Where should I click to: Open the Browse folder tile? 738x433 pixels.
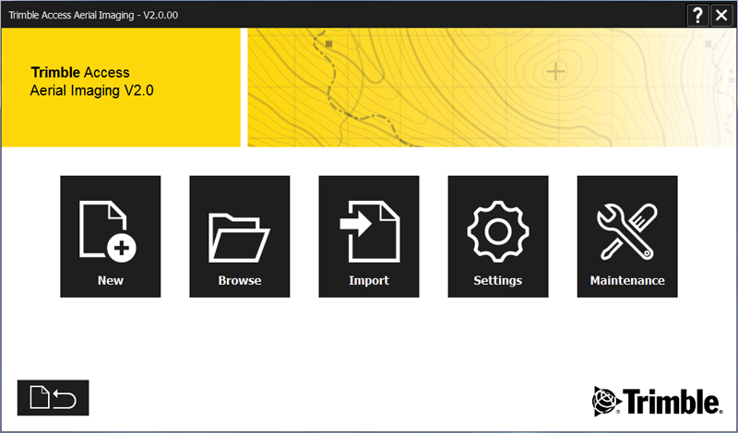point(240,237)
